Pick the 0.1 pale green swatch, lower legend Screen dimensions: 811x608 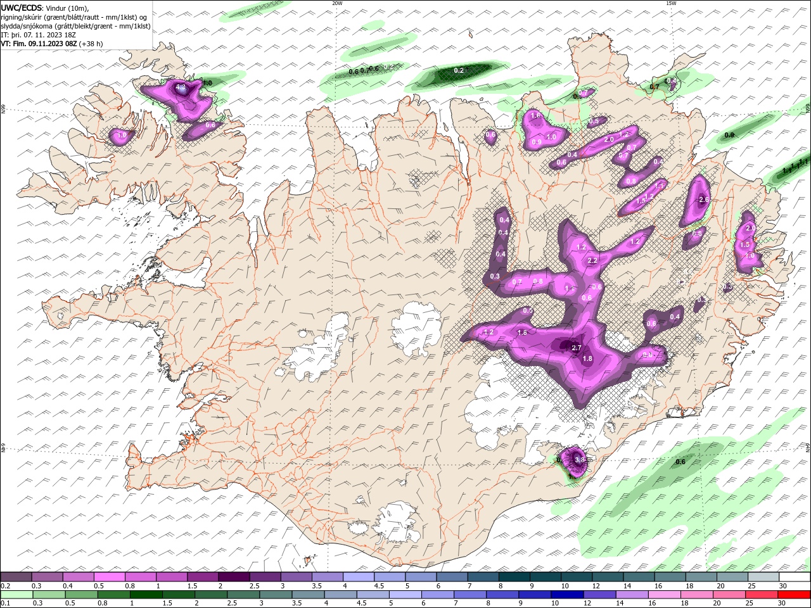click(x=16, y=595)
